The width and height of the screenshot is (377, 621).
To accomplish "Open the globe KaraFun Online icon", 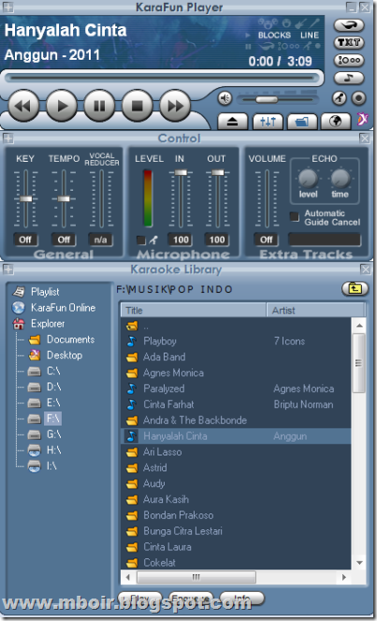I will pyautogui.click(x=336, y=122).
